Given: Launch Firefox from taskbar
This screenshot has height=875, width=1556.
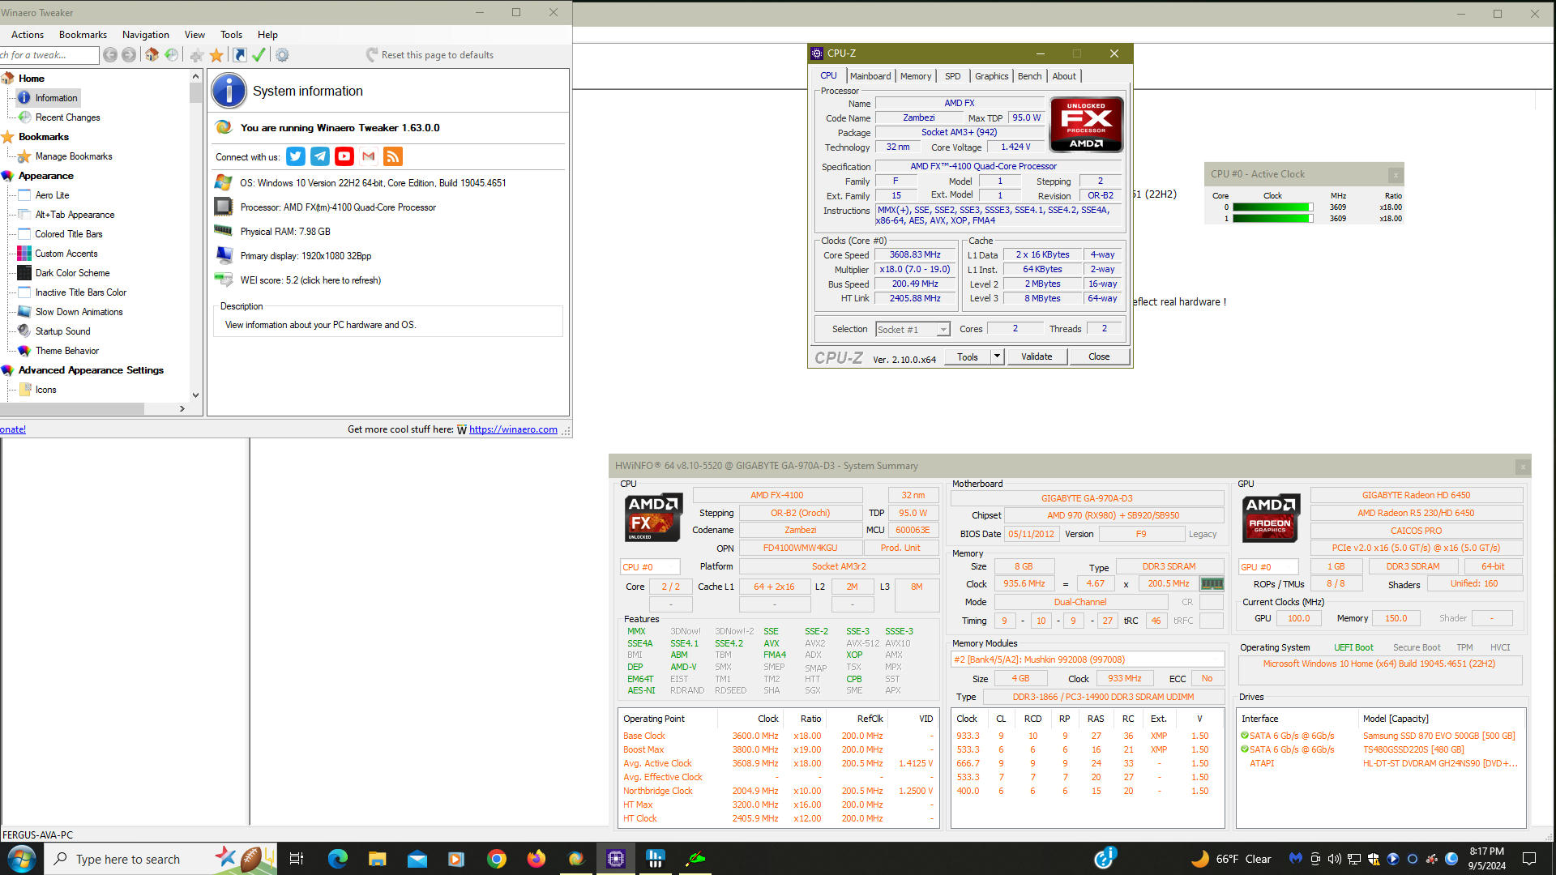Looking at the screenshot, I should coord(536,859).
